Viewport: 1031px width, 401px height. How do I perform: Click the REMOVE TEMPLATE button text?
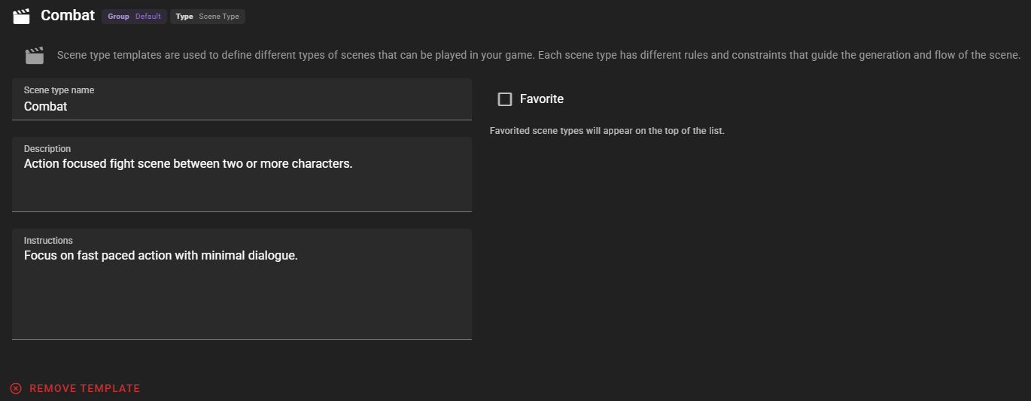(85, 388)
